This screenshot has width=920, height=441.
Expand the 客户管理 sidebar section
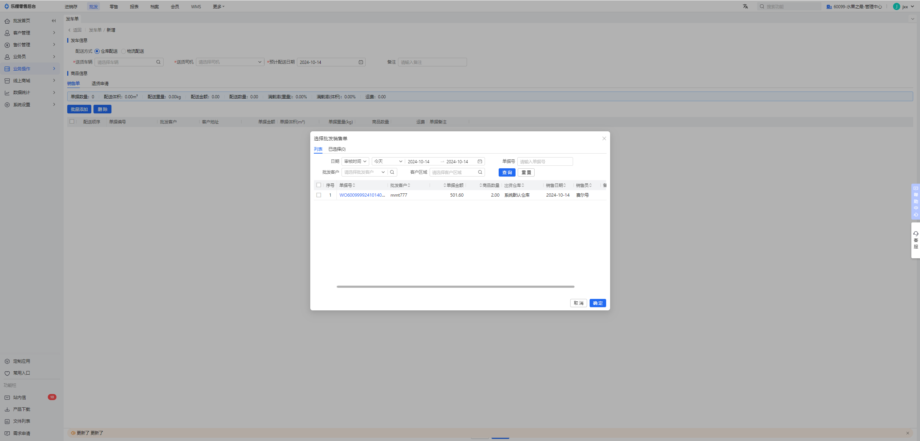(54, 33)
